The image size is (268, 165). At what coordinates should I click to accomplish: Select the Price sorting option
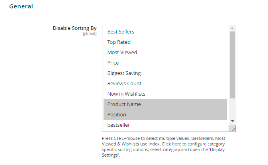tap(113, 63)
